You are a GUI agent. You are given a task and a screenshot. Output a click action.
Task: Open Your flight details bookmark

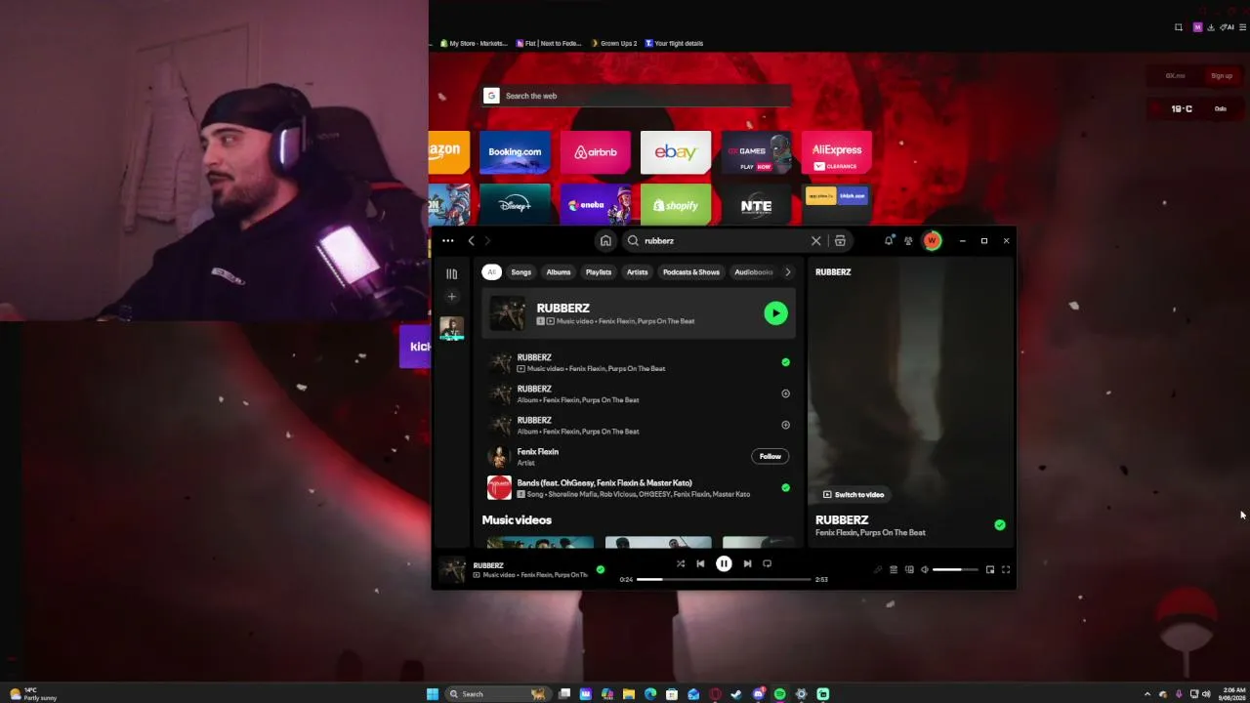pos(674,43)
